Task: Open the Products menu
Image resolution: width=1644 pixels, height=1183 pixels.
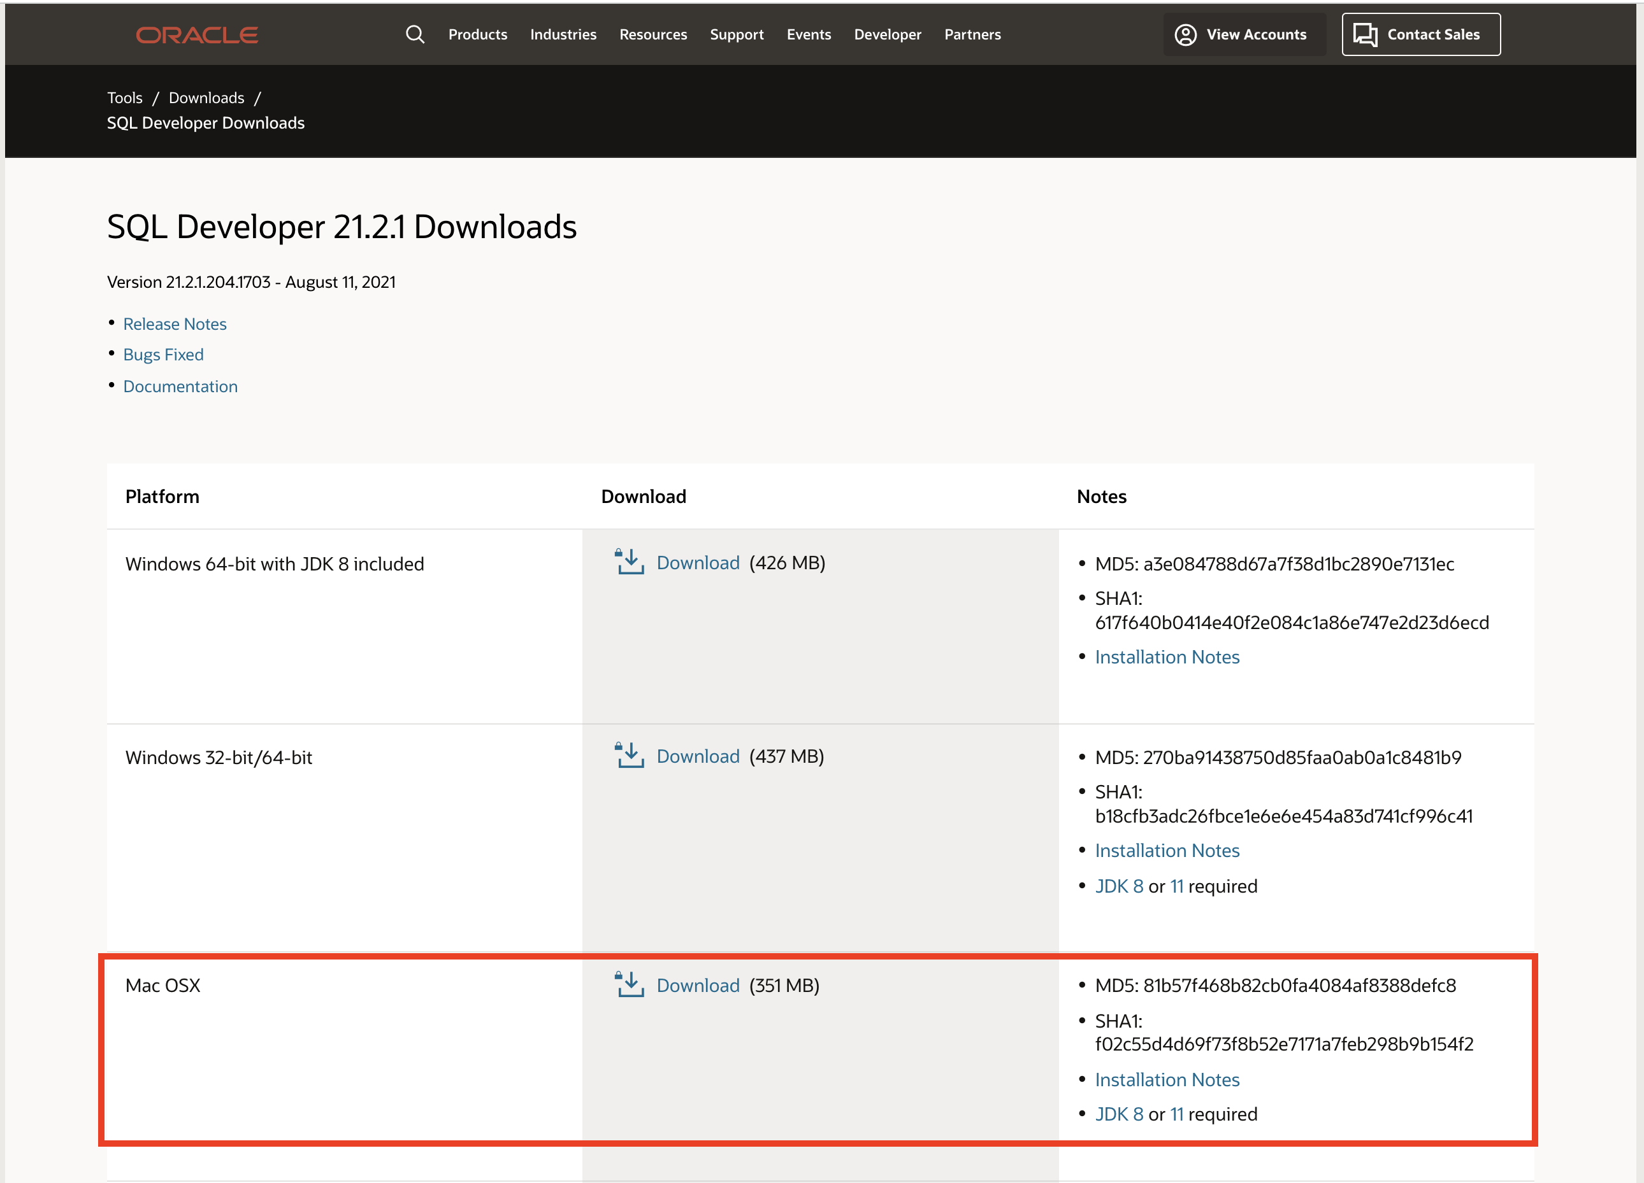Action: [478, 34]
